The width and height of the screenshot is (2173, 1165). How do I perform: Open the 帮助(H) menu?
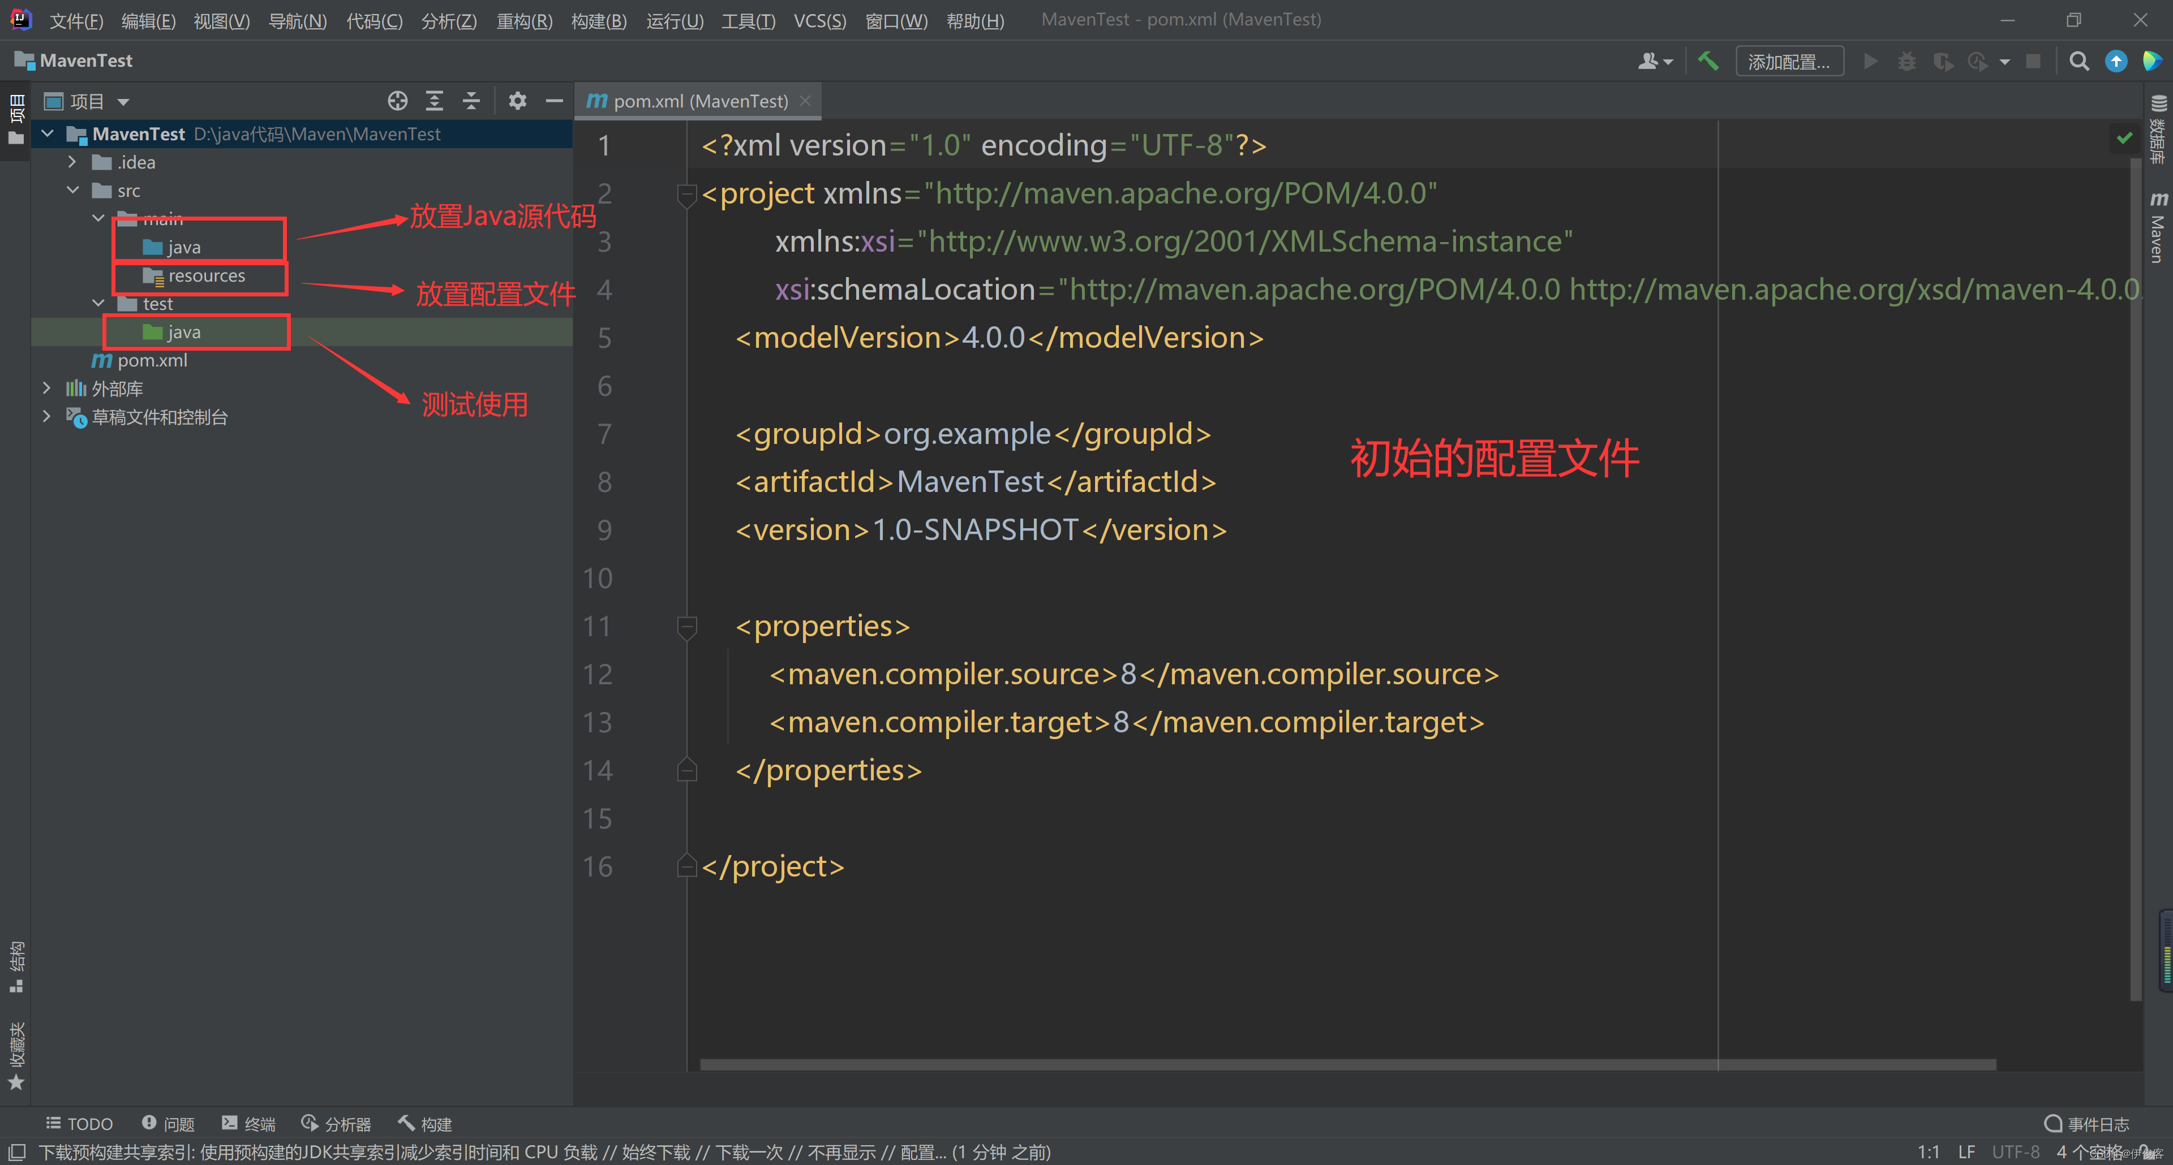click(x=975, y=20)
